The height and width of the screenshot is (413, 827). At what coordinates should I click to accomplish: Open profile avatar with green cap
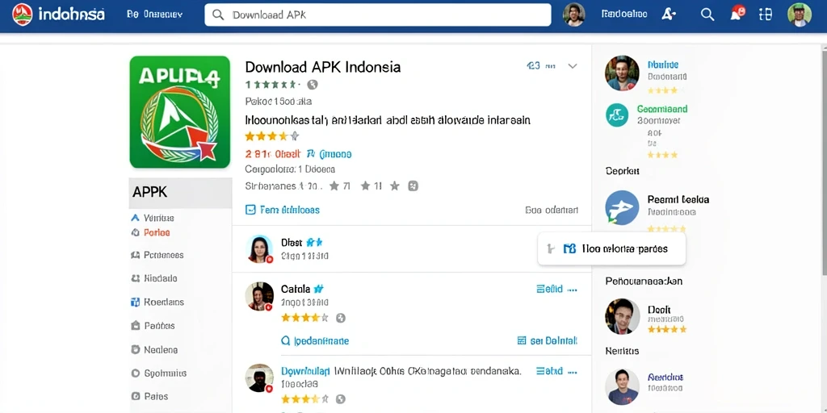[800, 15]
